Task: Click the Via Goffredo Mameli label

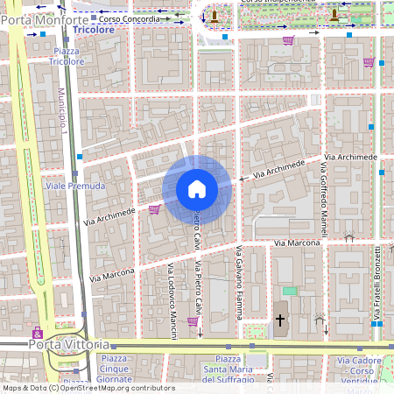Action: click(x=323, y=200)
